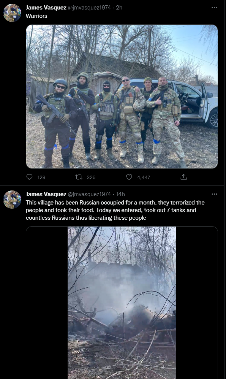226x379 pixels.
Task: Share the Warriors tweet
Action: 183,177
